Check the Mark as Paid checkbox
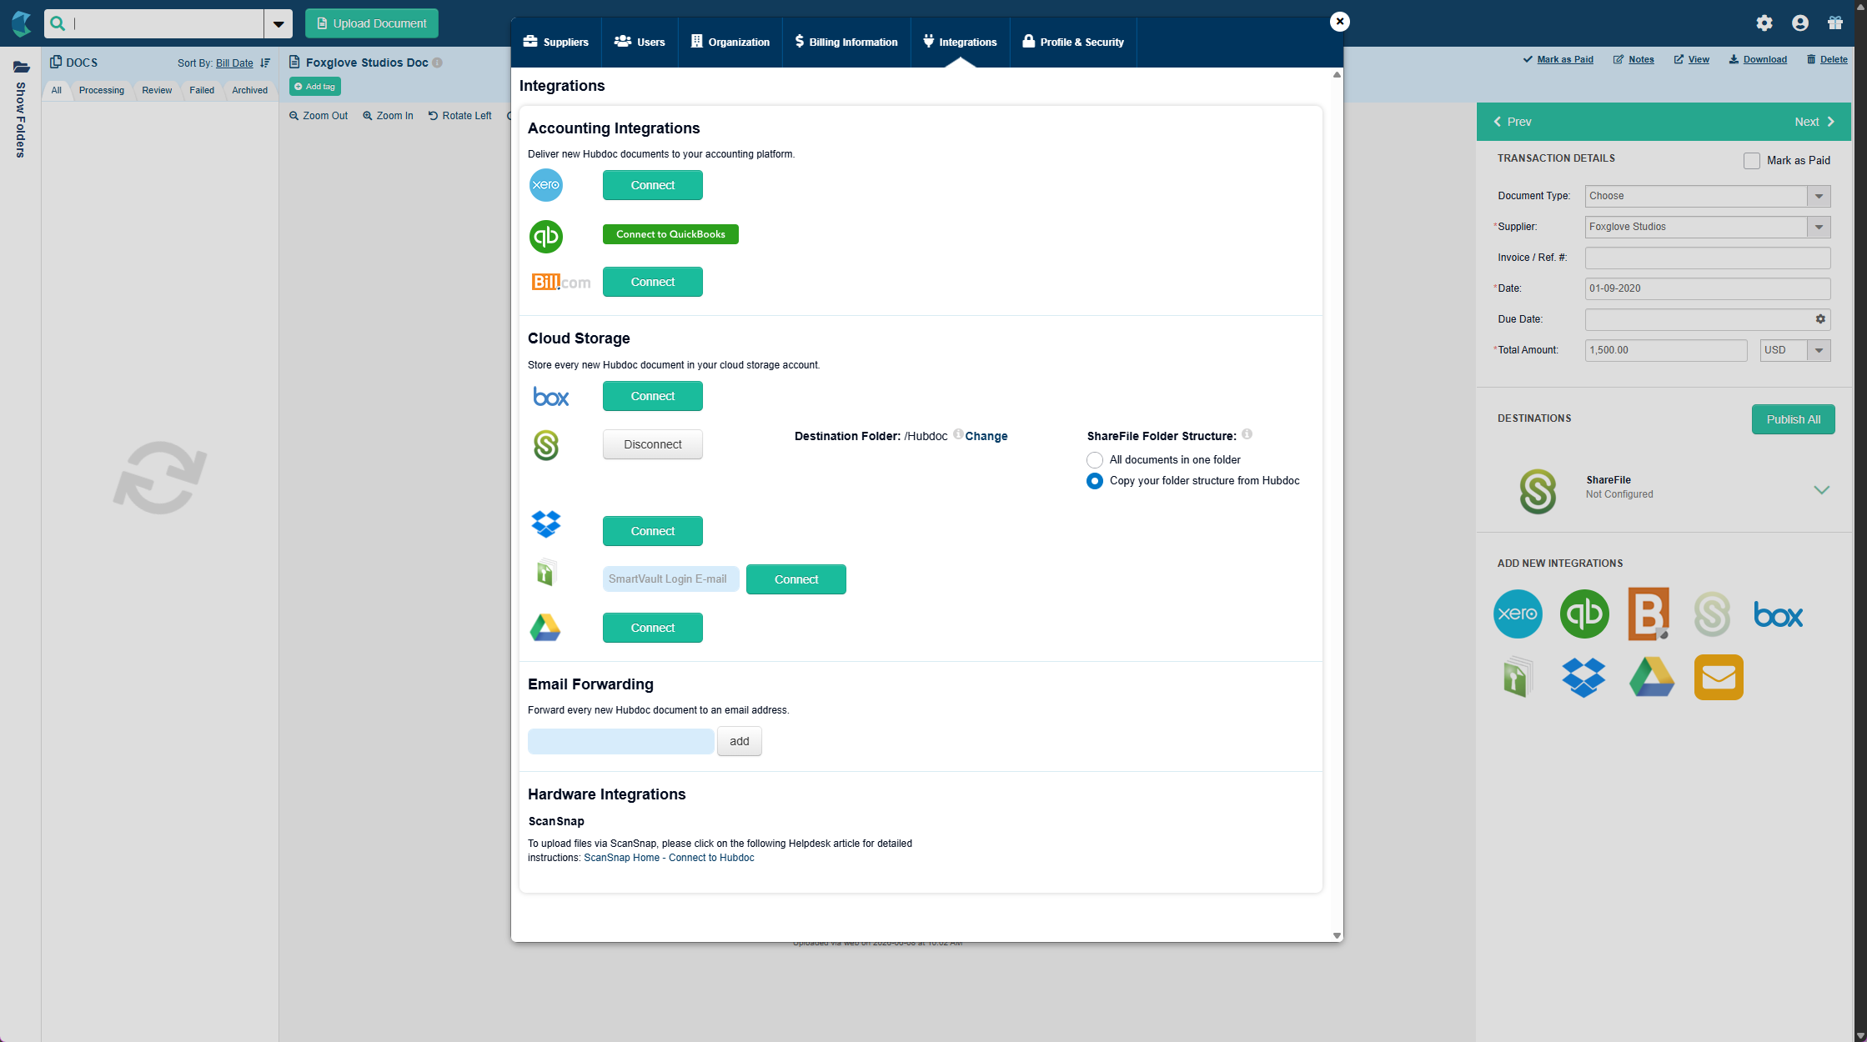 click(x=1752, y=161)
